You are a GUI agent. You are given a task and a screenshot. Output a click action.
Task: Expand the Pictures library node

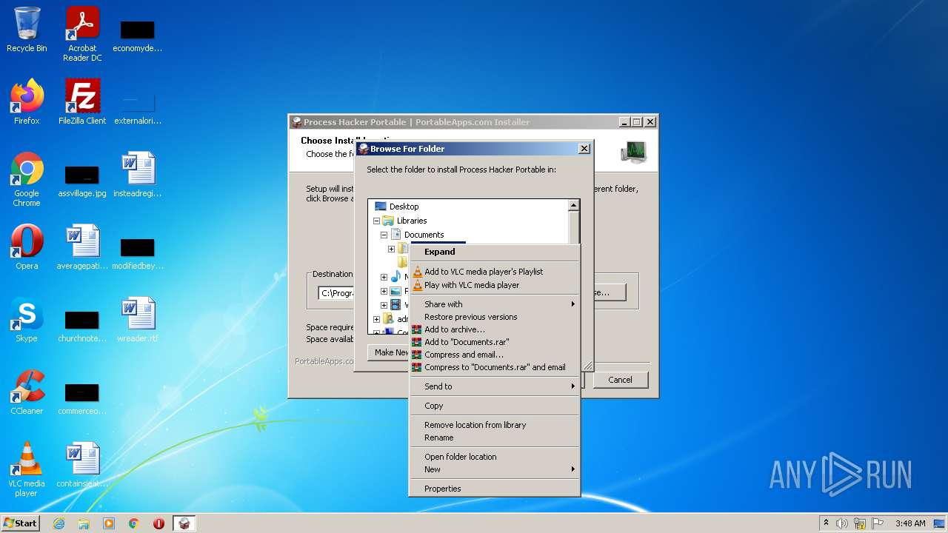click(x=384, y=291)
